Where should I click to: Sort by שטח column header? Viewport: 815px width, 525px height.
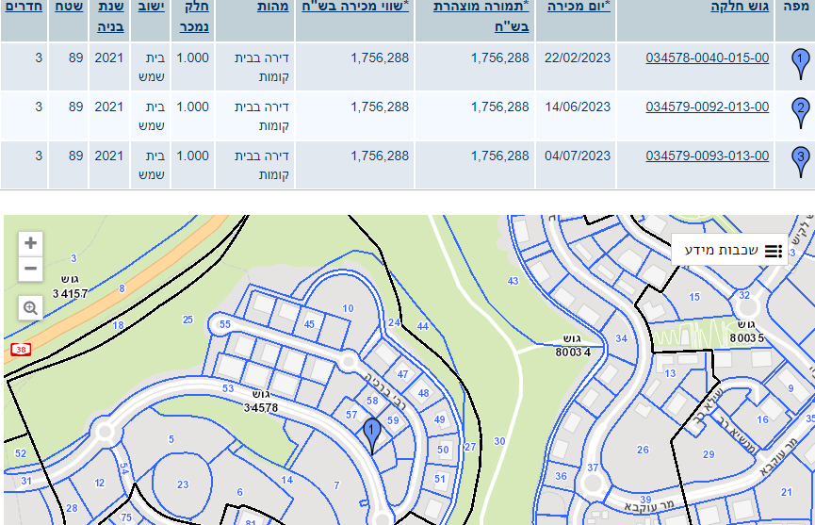point(69,7)
